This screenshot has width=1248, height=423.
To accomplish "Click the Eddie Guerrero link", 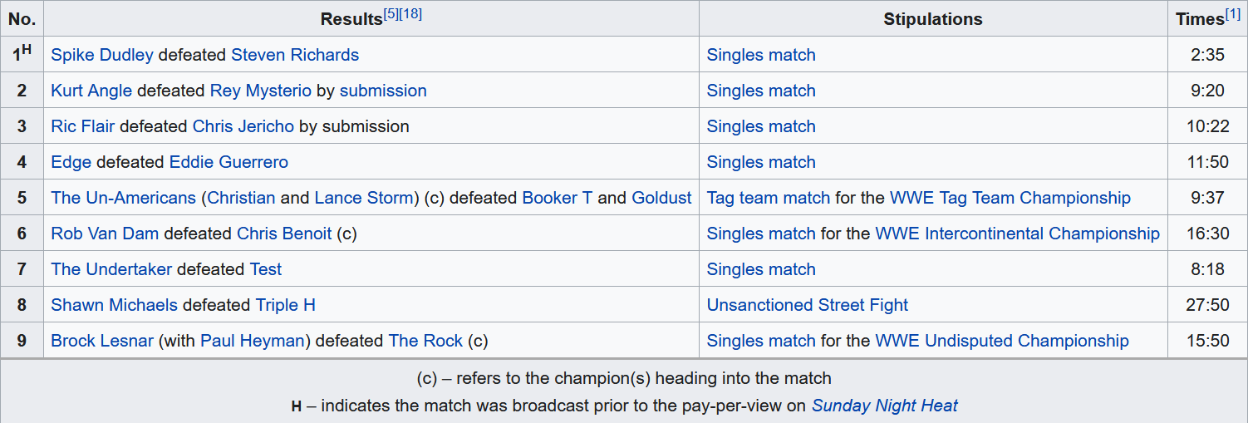I will tap(228, 162).
